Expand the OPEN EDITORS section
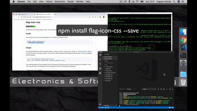The width and height of the screenshot is (197, 111). 110,57
